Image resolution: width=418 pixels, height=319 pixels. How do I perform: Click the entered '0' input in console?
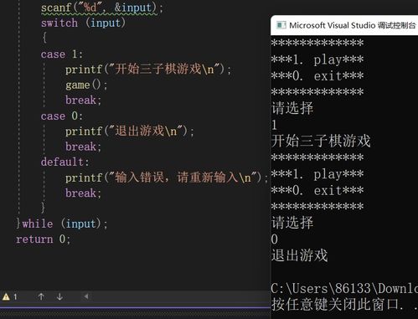tap(275, 239)
